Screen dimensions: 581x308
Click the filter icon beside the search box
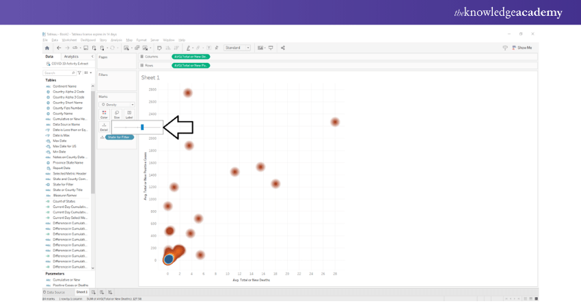tap(79, 73)
